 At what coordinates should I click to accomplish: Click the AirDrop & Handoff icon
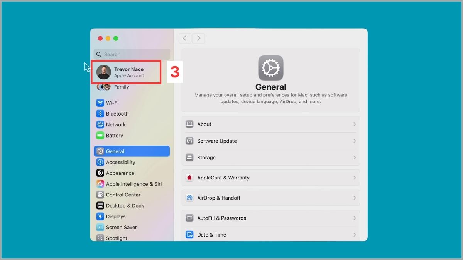pos(189,198)
